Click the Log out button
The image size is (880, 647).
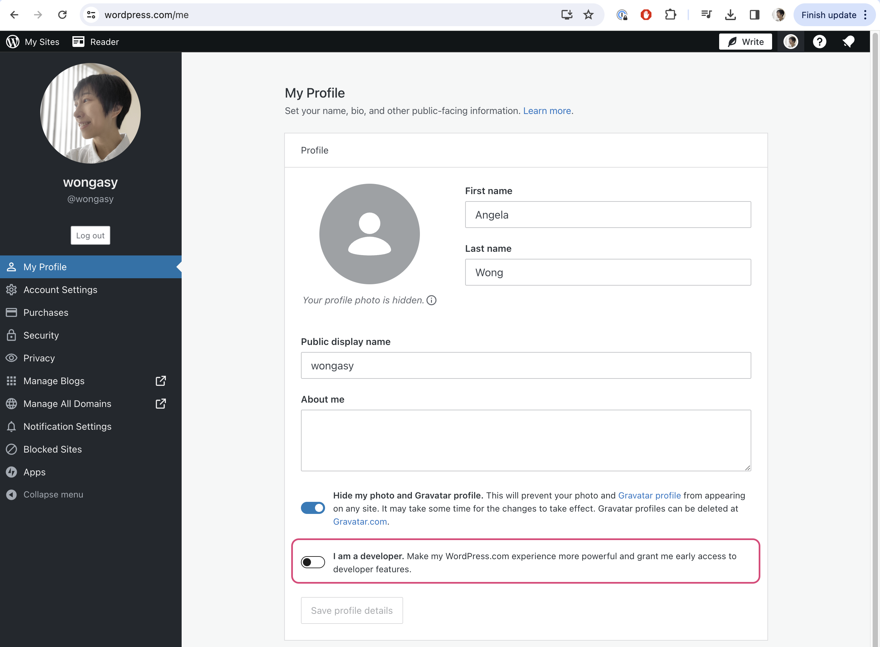[x=90, y=235]
